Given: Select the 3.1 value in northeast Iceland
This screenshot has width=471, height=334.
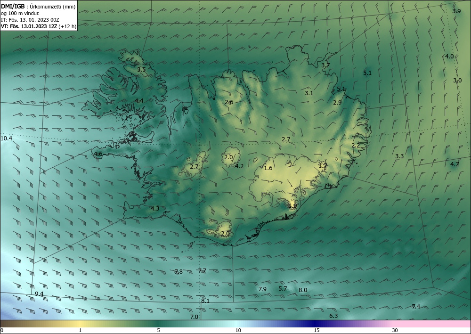Looking at the screenshot, I should (309, 93).
